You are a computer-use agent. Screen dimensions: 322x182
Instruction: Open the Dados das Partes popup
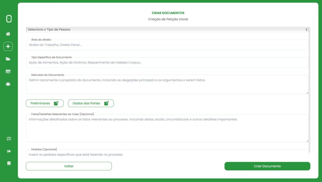pos(91,103)
